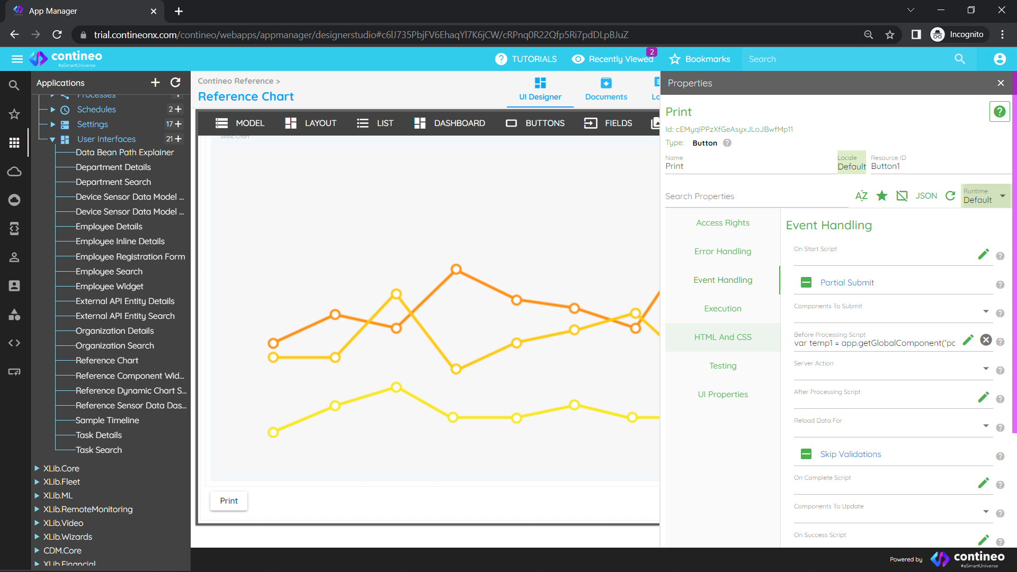Screen dimensions: 1017x572
Task: Click the green help icon in Properties
Action: point(999,112)
